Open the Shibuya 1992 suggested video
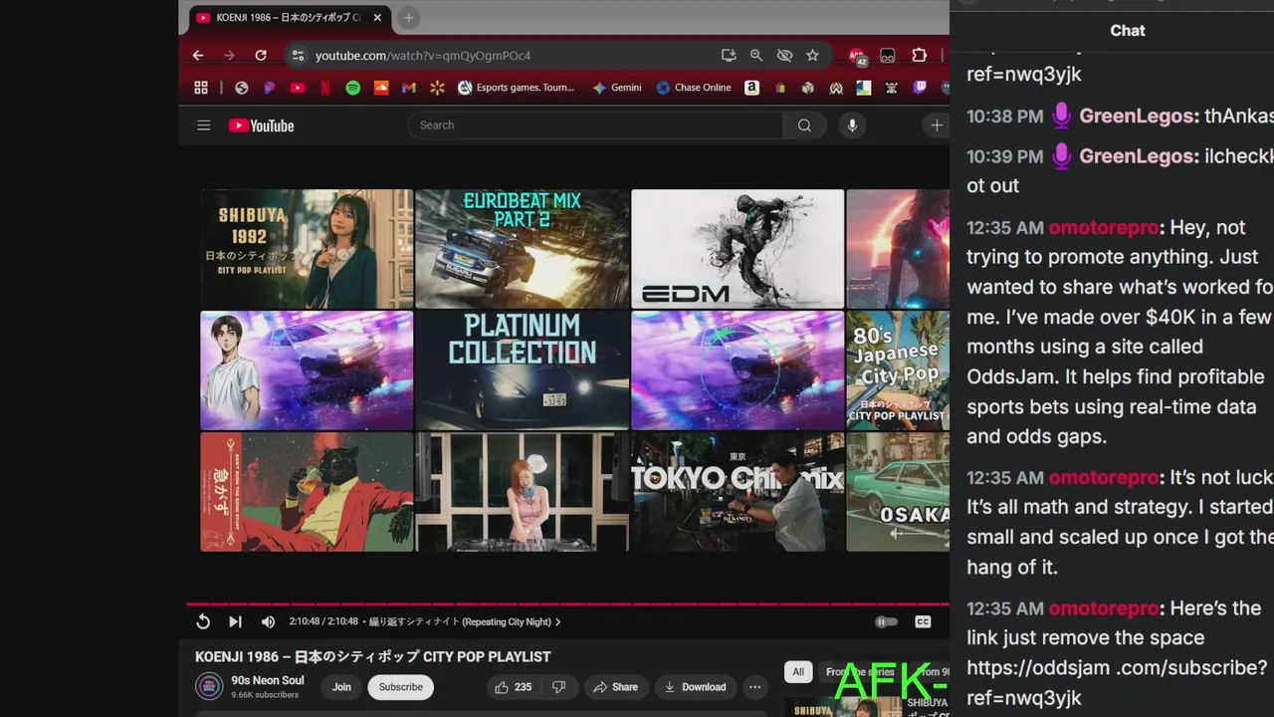Viewport: 1274px width, 717px height. (x=307, y=249)
